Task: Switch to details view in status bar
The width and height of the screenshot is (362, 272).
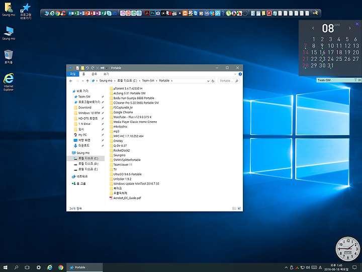Action: [x=234, y=209]
